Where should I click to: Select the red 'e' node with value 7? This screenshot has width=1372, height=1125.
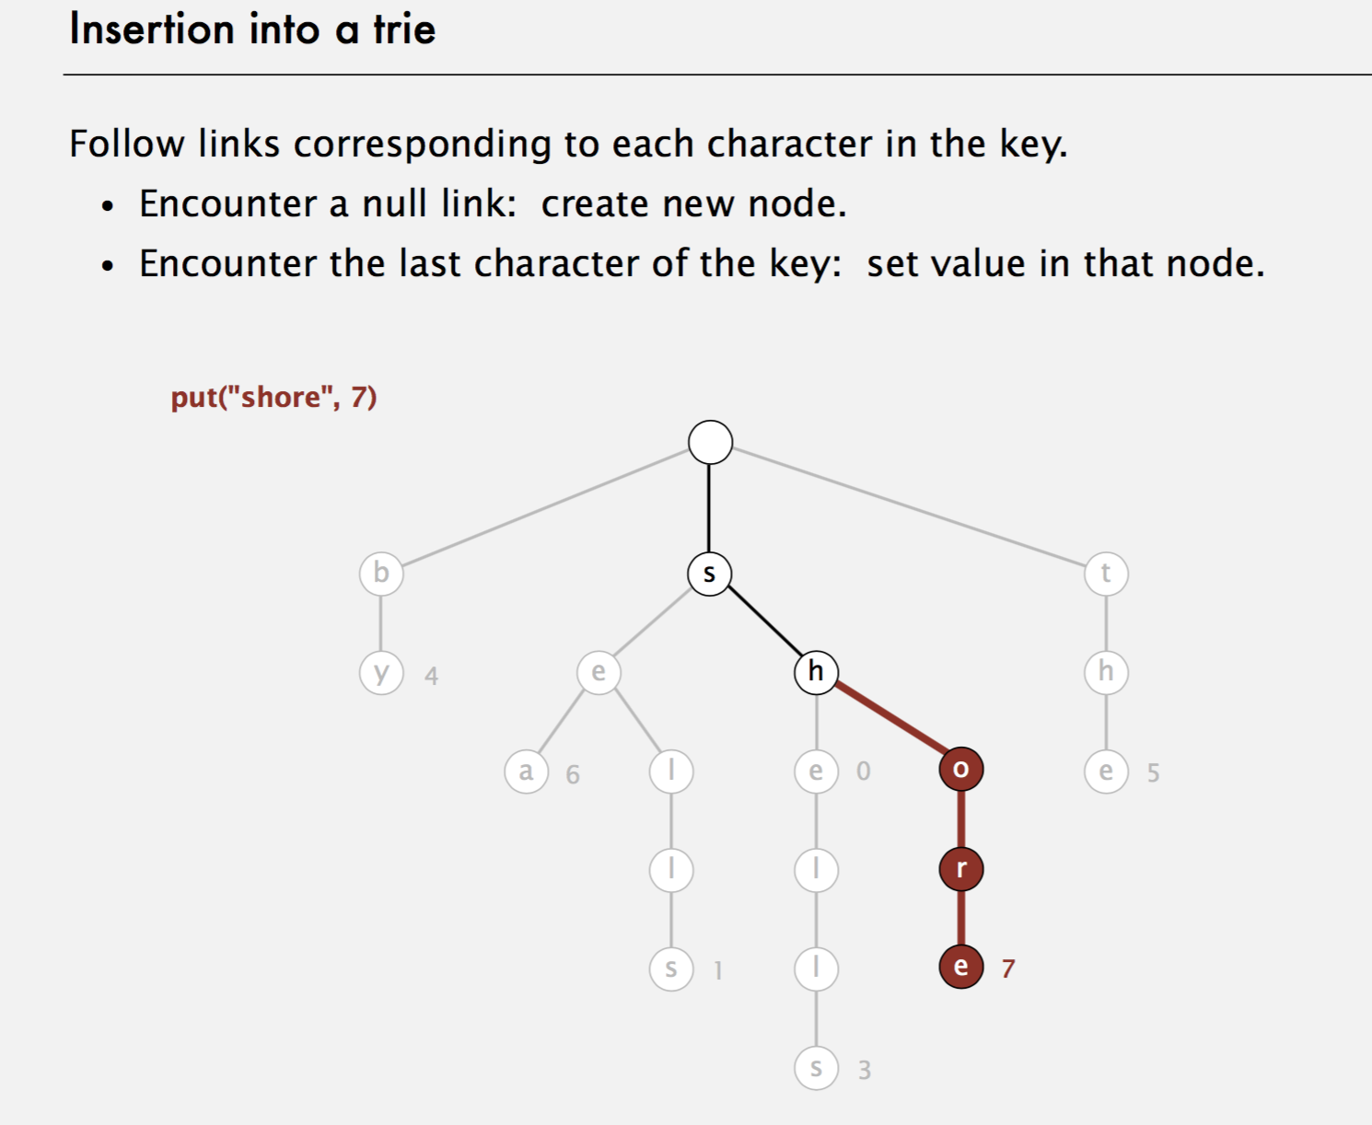click(960, 967)
